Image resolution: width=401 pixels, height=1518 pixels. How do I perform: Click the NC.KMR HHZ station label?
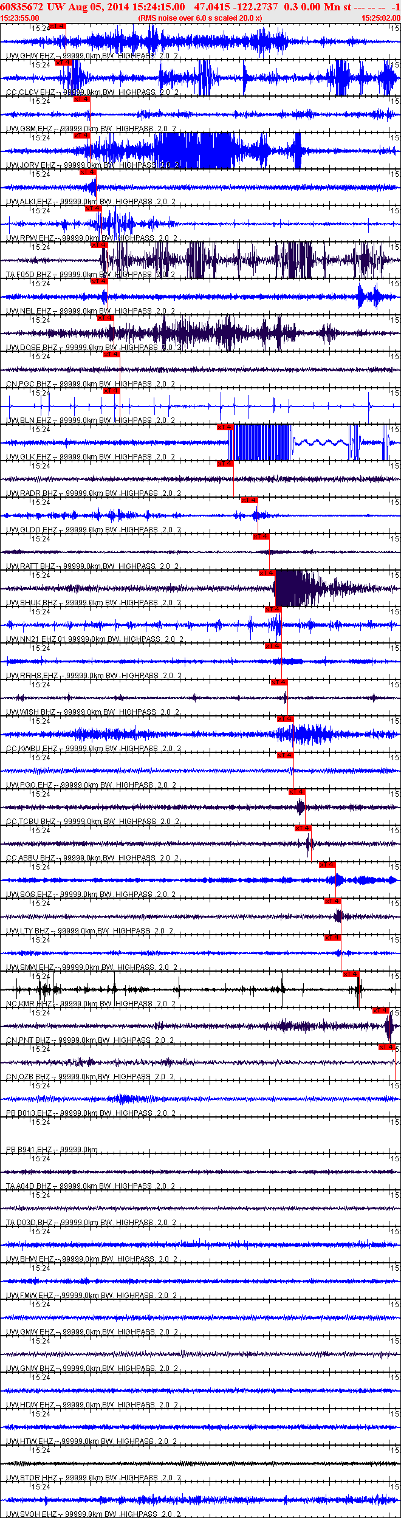coord(29,1004)
